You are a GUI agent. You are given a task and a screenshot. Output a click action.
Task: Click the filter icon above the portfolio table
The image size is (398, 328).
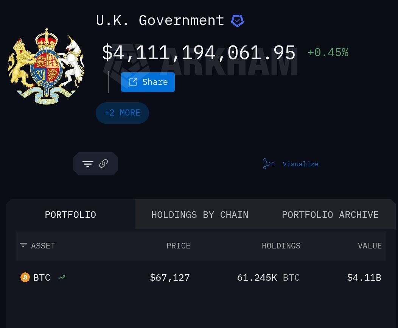click(87, 164)
